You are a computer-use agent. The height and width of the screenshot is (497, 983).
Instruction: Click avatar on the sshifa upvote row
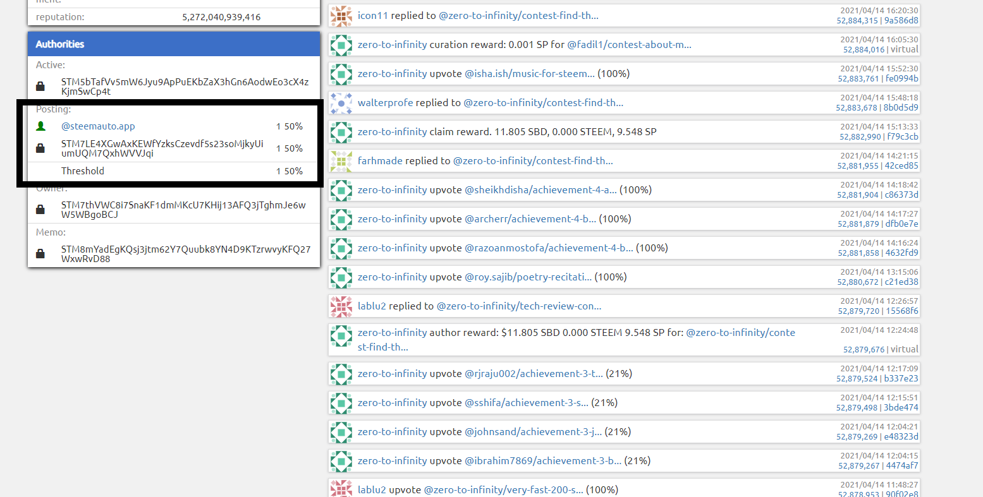tap(341, 403)
